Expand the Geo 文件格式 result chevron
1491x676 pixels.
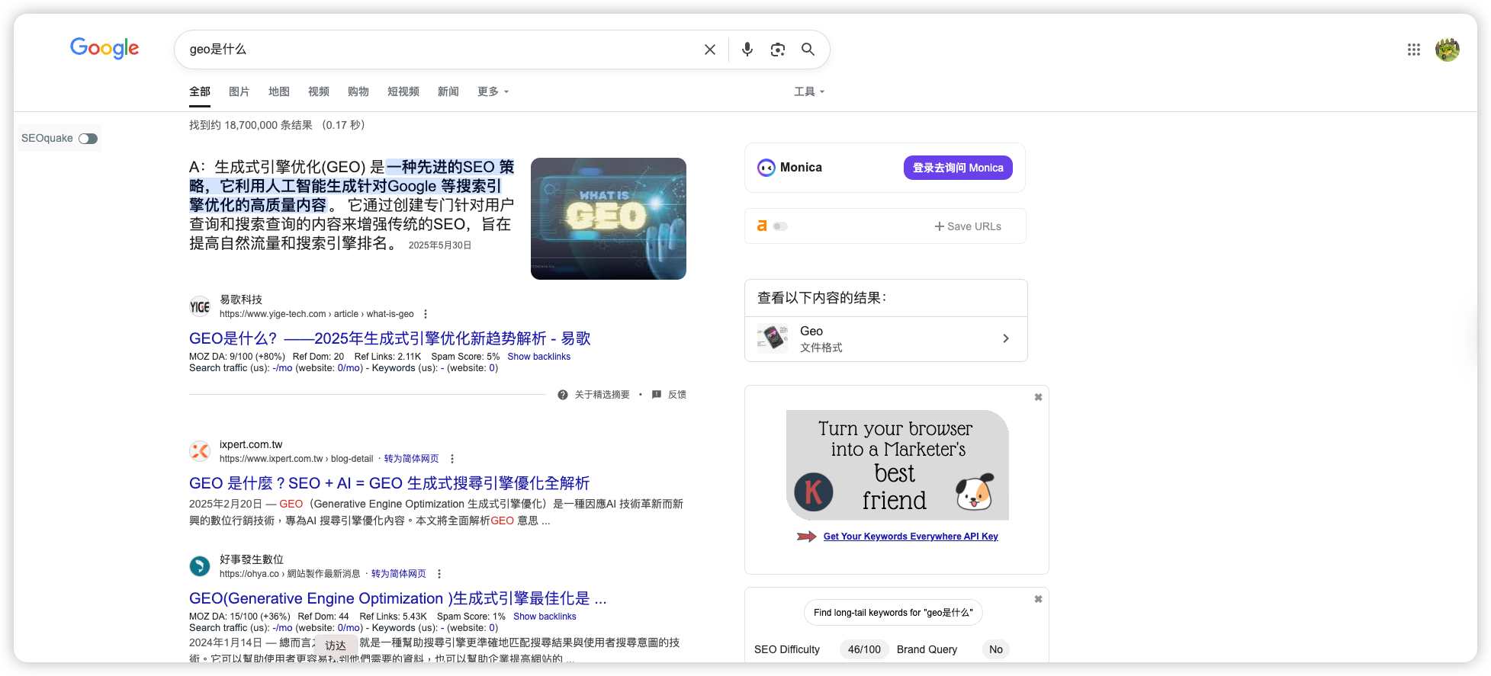pyautogui.click(x=1006, y=338)
